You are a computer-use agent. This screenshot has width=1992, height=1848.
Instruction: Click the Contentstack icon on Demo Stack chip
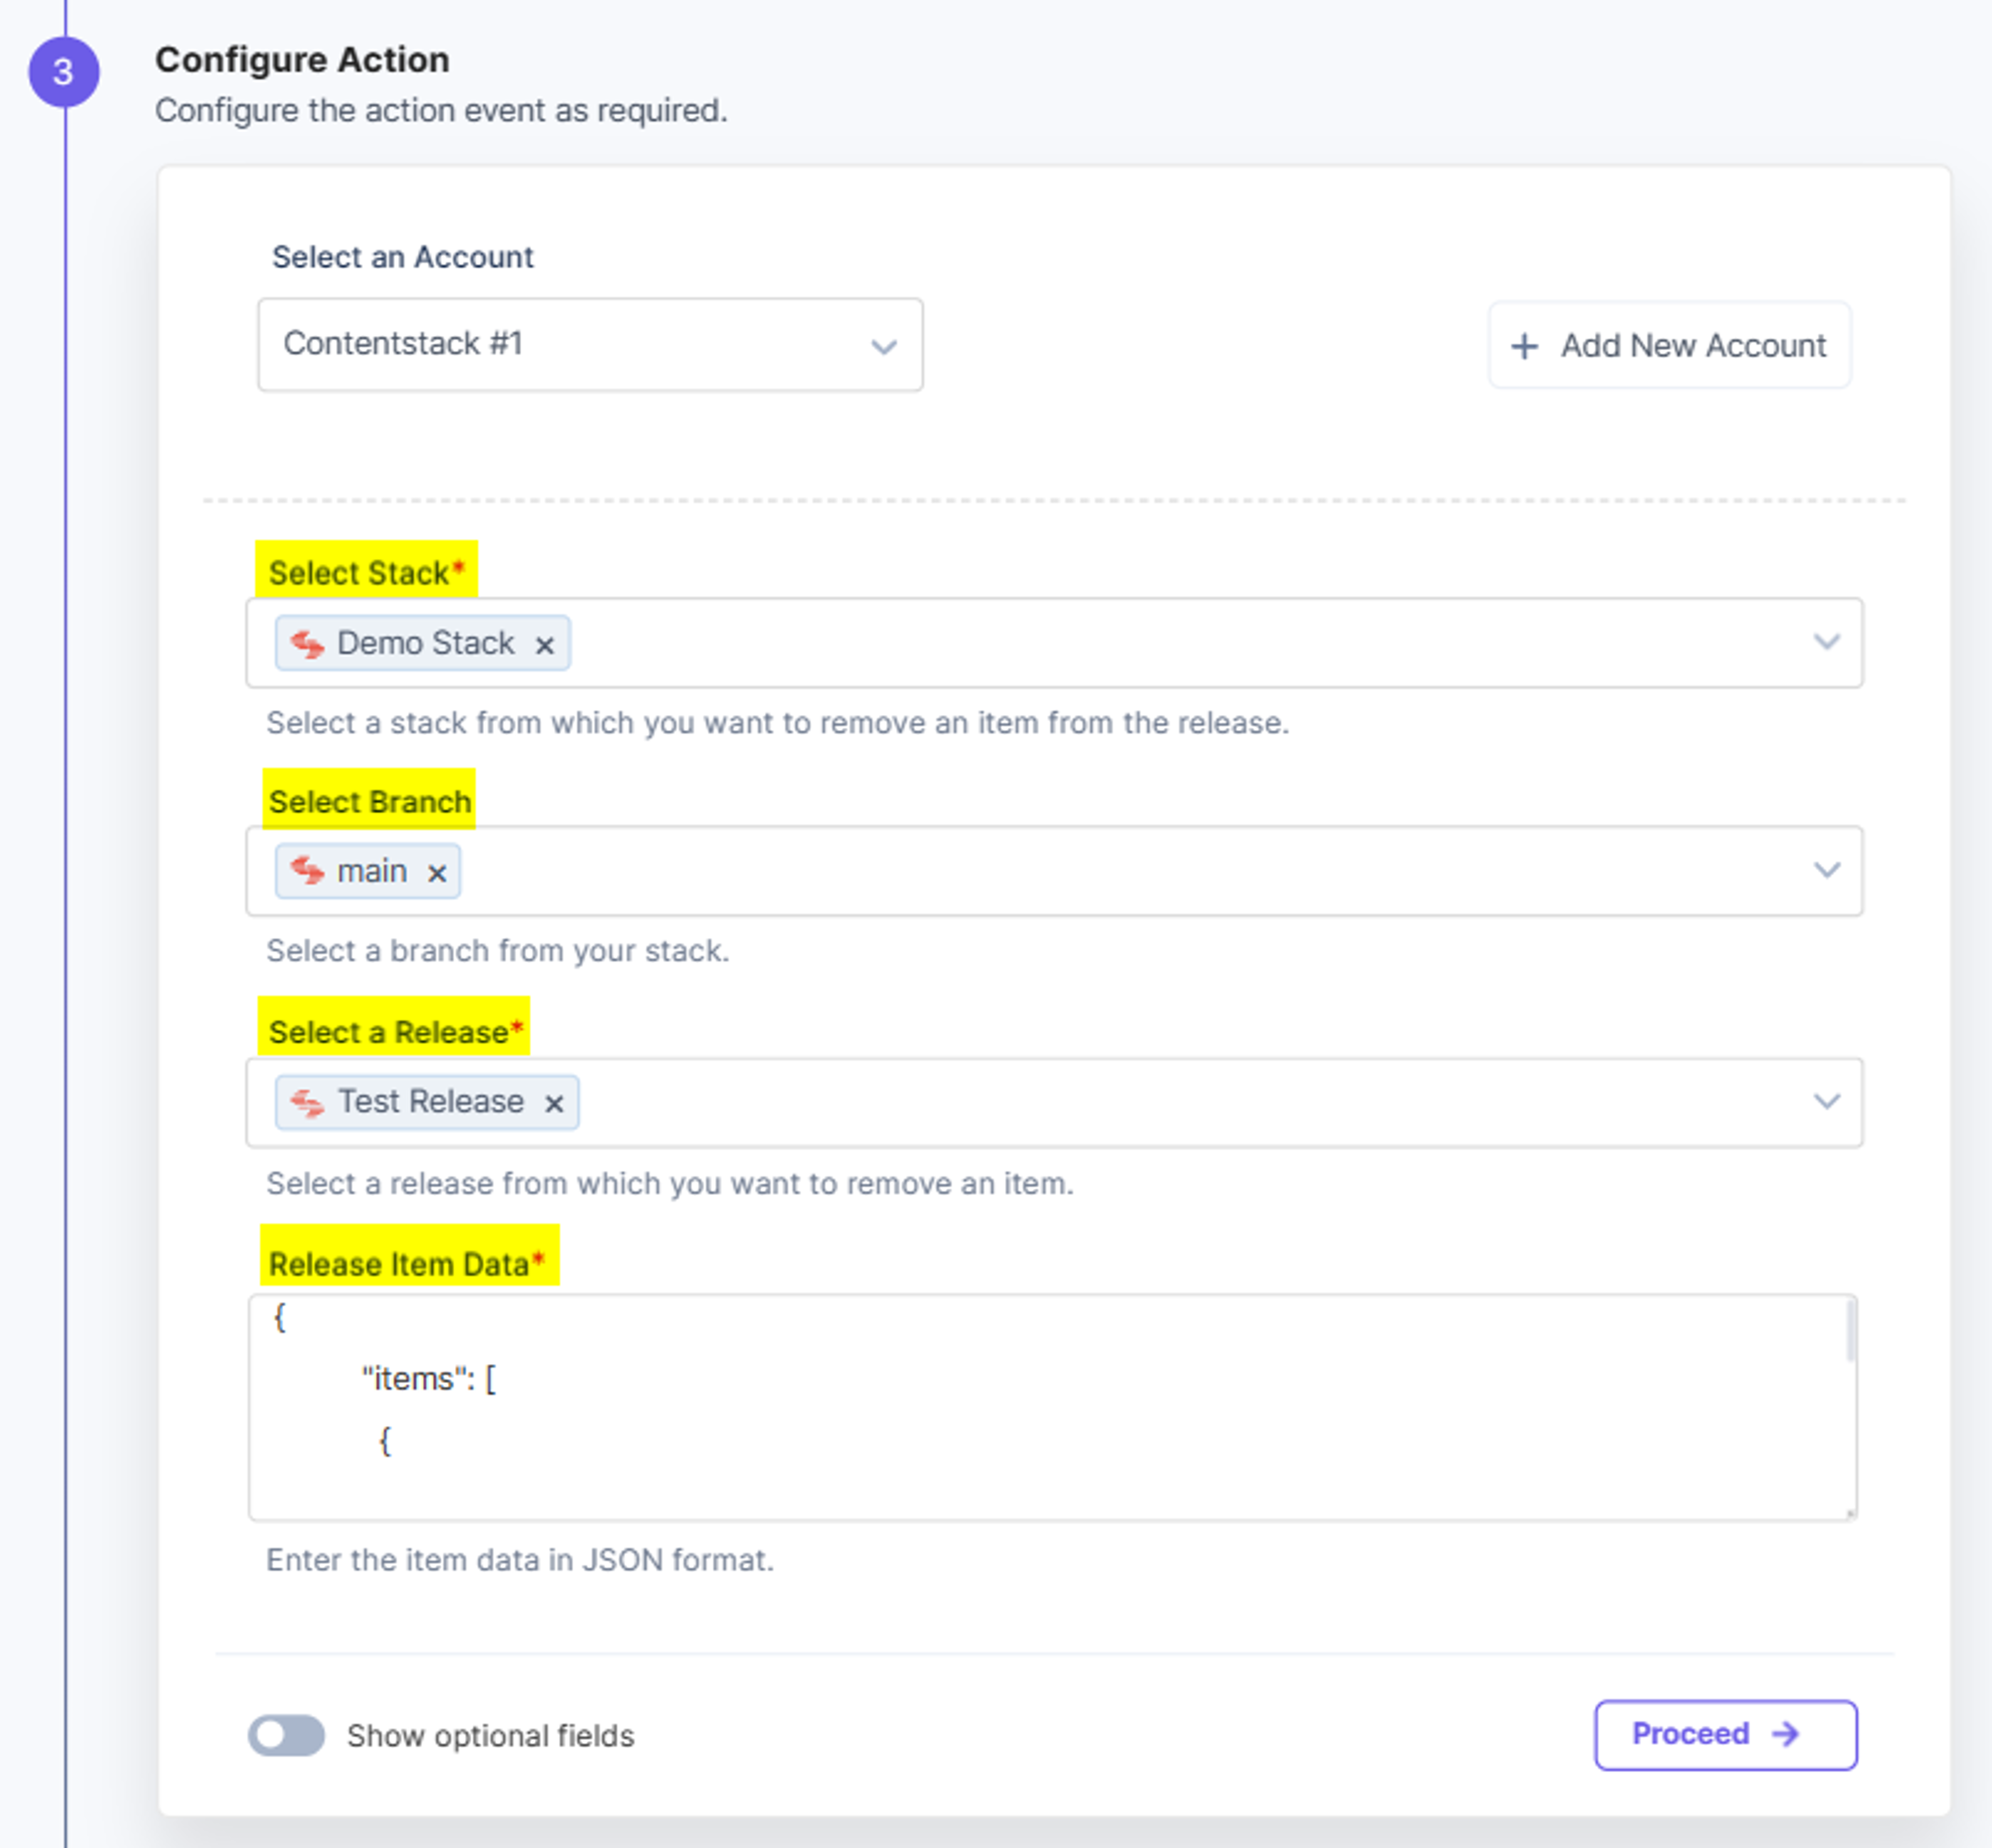click(x=307, y=644)
